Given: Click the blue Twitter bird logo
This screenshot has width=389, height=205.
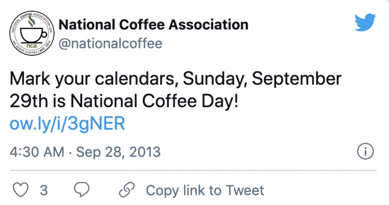Looking at the screenshot, I should click(365, 22).
